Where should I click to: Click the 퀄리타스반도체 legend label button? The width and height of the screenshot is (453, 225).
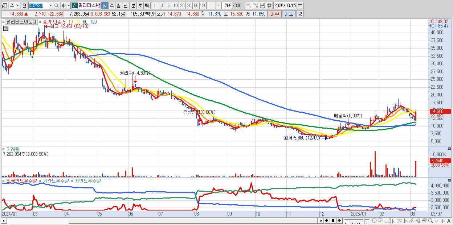click(21, 22)
